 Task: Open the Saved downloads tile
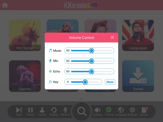tap(138, 76)
